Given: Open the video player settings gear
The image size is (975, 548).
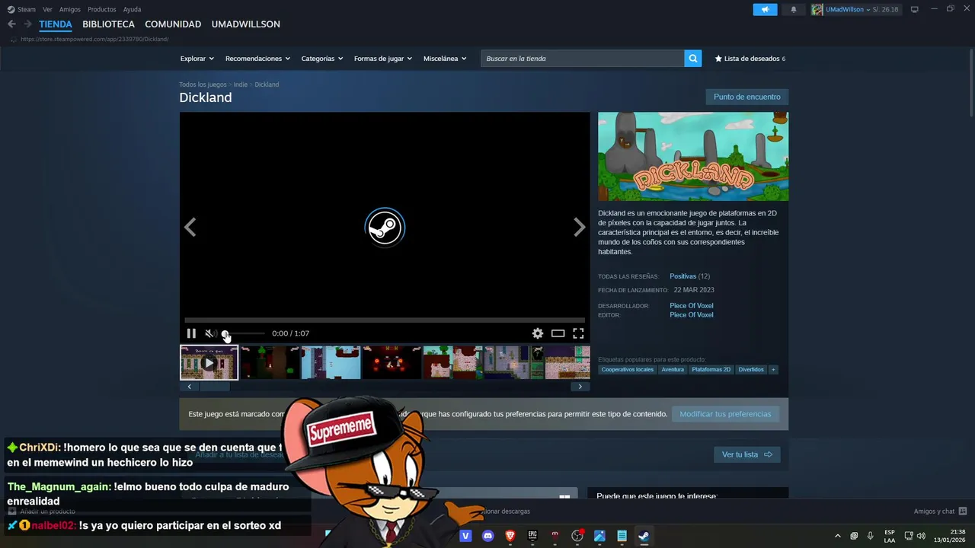Looking at the screenshot, I should (538, 333).
